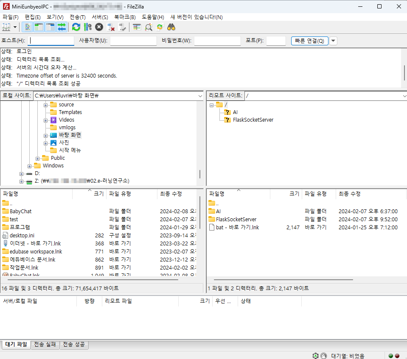Select the Templates folder in local tree
Image resolution: width=407 pixels, height=359 pixels.
pos(70,112)
